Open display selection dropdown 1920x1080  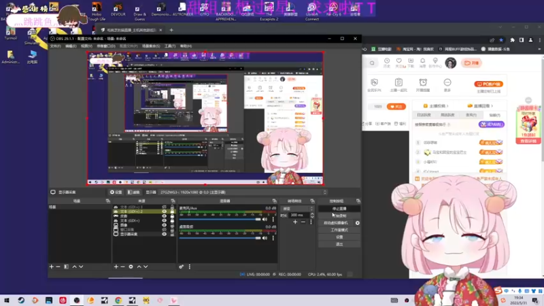pos(243,192)
